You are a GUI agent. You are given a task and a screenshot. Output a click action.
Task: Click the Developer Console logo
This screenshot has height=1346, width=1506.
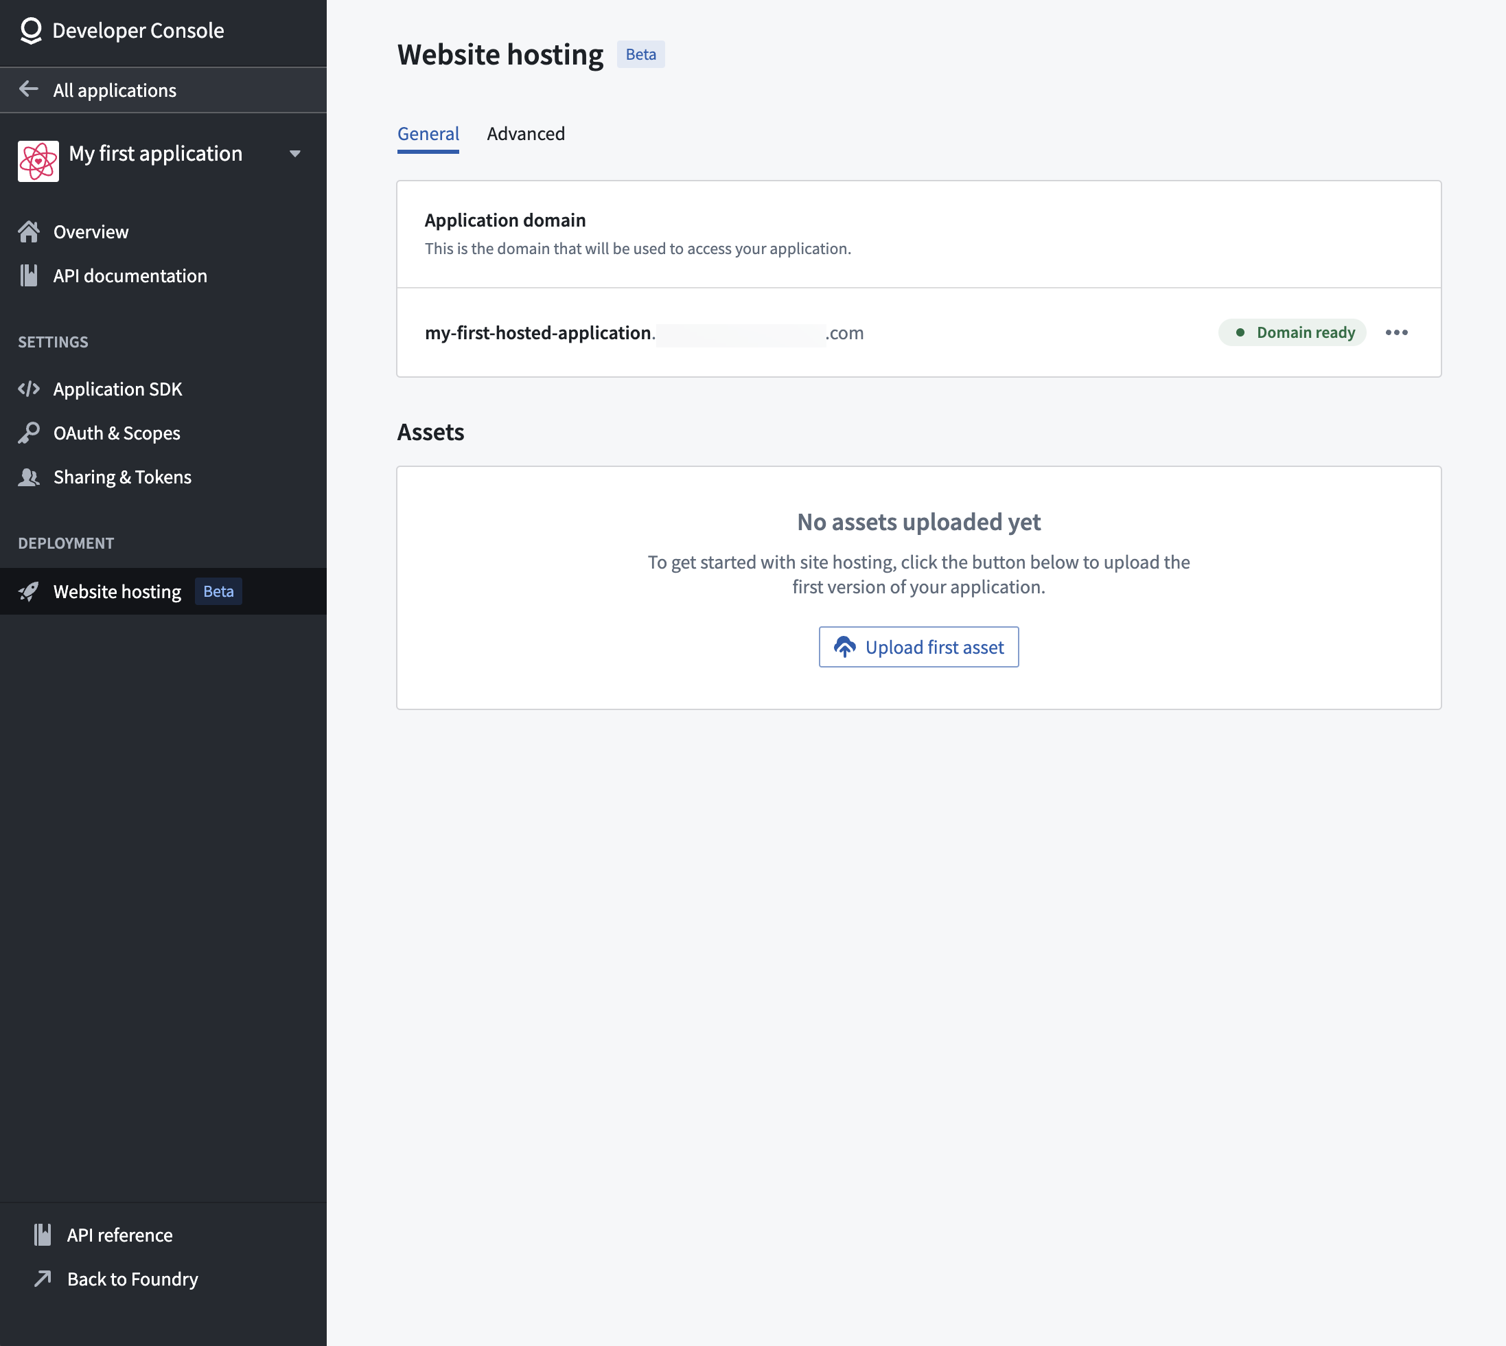click(30, 30)
